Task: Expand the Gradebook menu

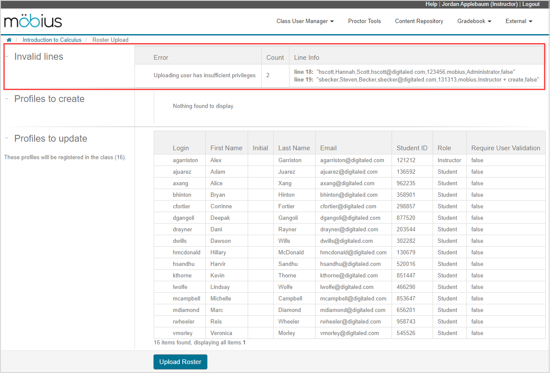Action: click(x=474, y=21)
